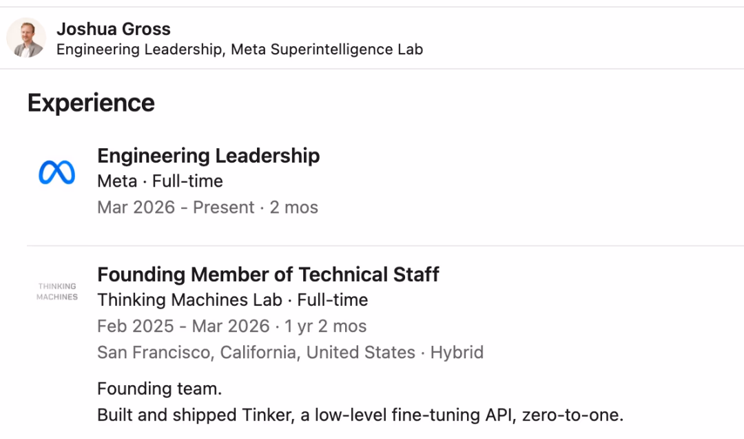Screen dimensions: 744x439
Task: Click the 'Founding team.' description line
Action: (x=159, y=389)
